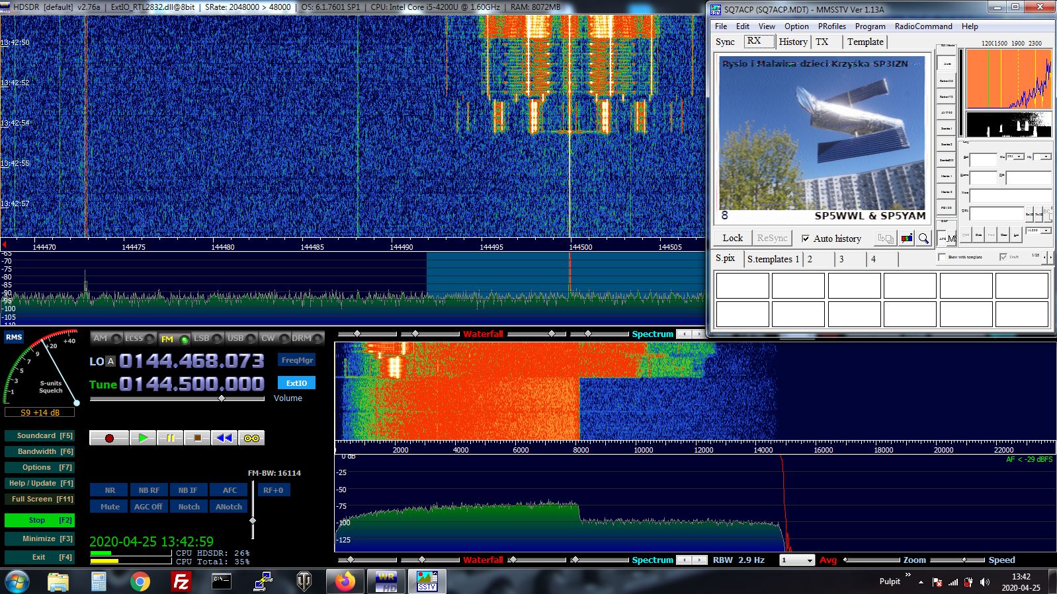This screenshot has width=1057, height=594.
Task: Open the Option menu in MMSSTV
Action: [x=796, y=26]
